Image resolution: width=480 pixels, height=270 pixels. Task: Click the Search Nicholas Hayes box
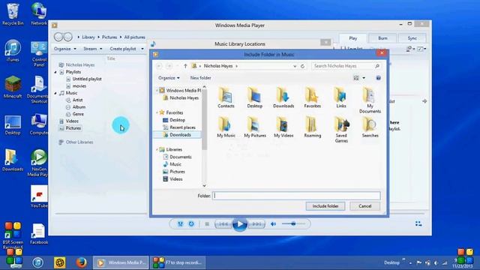[x=346, y=66]
